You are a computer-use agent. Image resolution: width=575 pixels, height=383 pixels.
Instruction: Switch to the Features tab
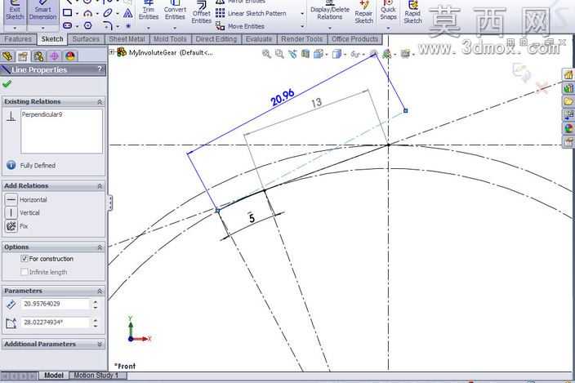coord(18,39)
